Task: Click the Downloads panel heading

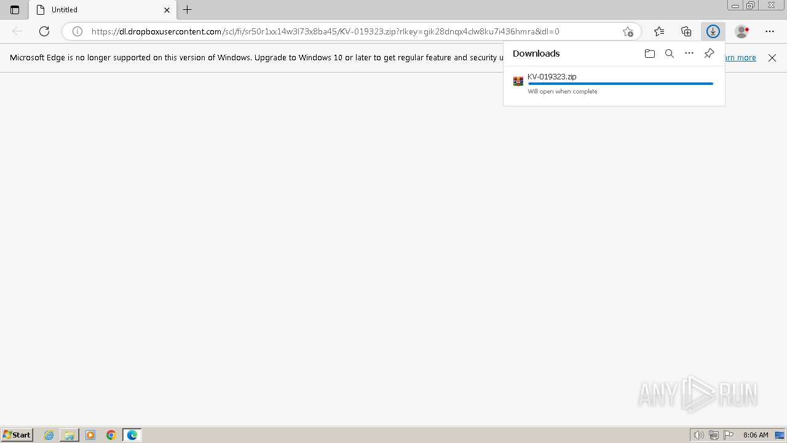Action: pyautogui.click(x=536, y=54)
